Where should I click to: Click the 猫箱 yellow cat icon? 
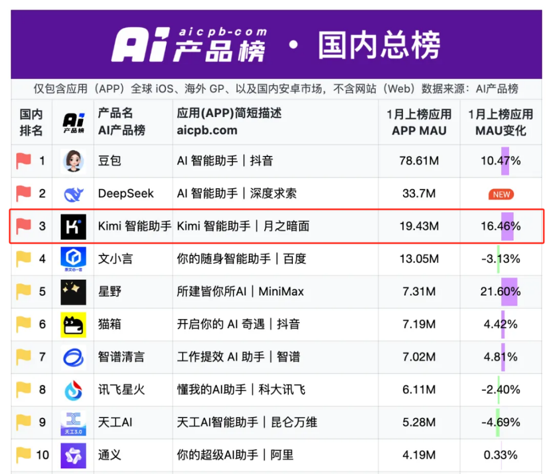(73, 325)
